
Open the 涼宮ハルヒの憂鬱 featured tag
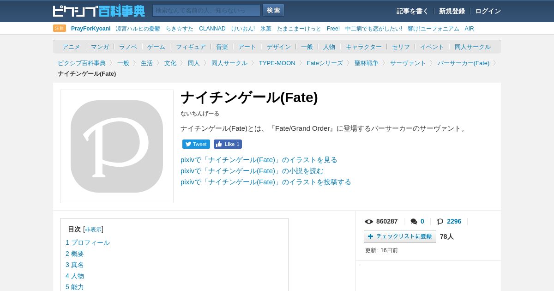pyautogui.click(x=138, y=29)
